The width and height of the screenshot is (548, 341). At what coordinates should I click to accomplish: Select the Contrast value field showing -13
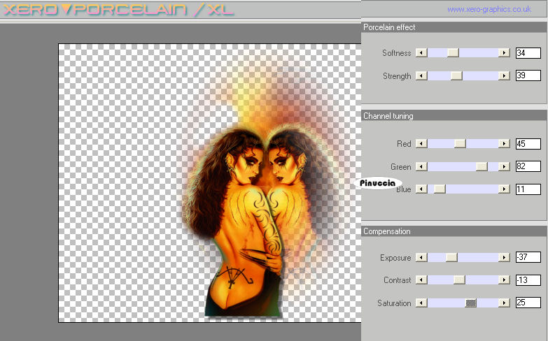(x=528, y=280)
